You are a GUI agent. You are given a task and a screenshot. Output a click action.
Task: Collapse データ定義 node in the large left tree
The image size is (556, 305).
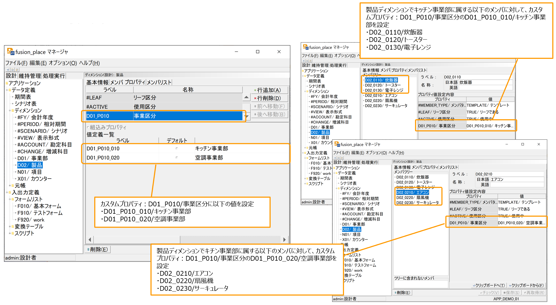click(7, 90)
